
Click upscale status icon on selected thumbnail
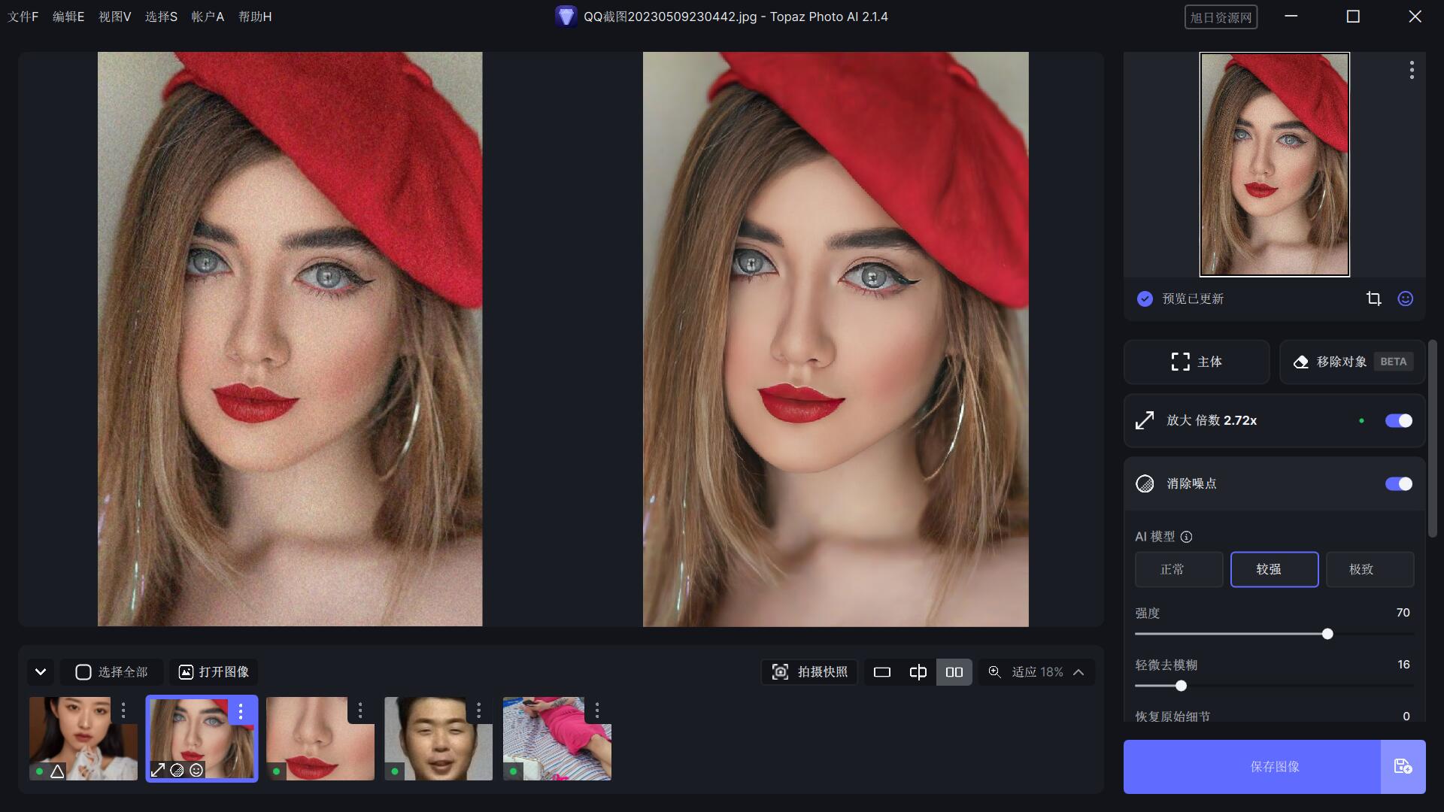click(158, 770)
